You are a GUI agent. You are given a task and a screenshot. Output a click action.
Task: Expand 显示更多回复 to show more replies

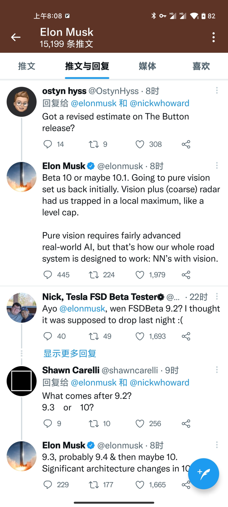(70, 353)
